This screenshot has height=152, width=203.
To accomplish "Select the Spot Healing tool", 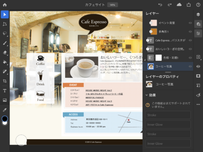I will coord(5,71).
